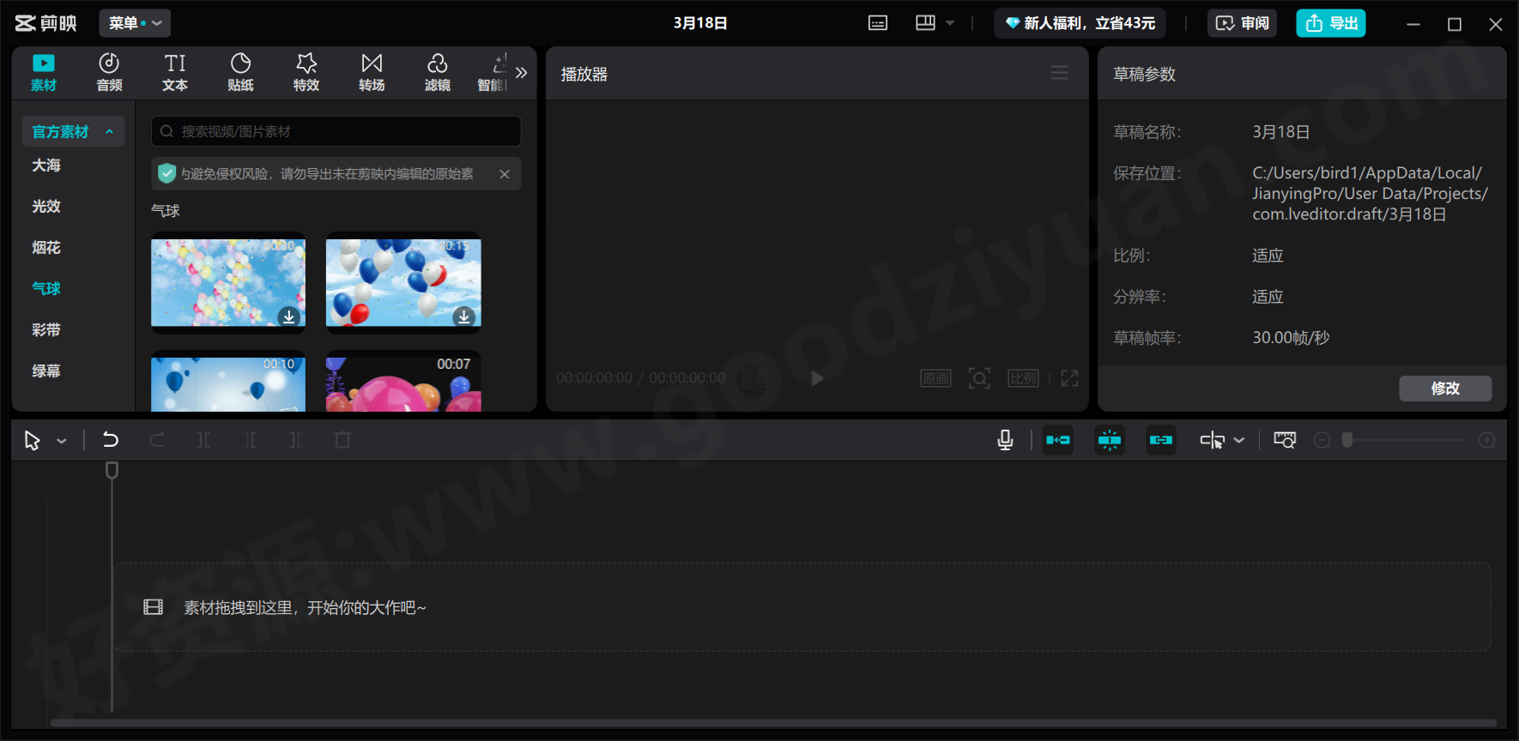Viewport: 1519px width, 741px height.
Task: Click the fullscreen icon in player
Action: point(1069,378)
